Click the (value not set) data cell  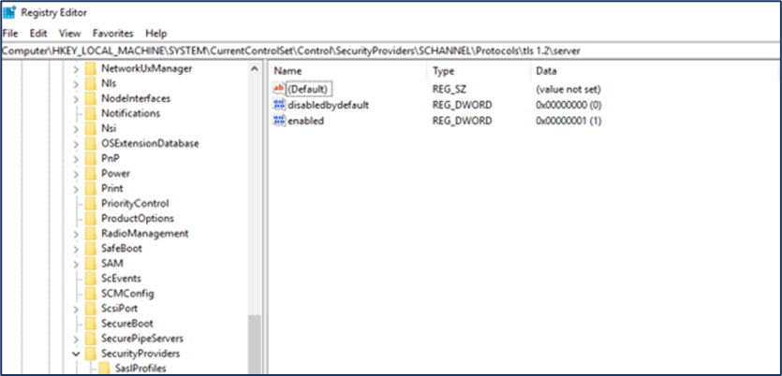568,90
